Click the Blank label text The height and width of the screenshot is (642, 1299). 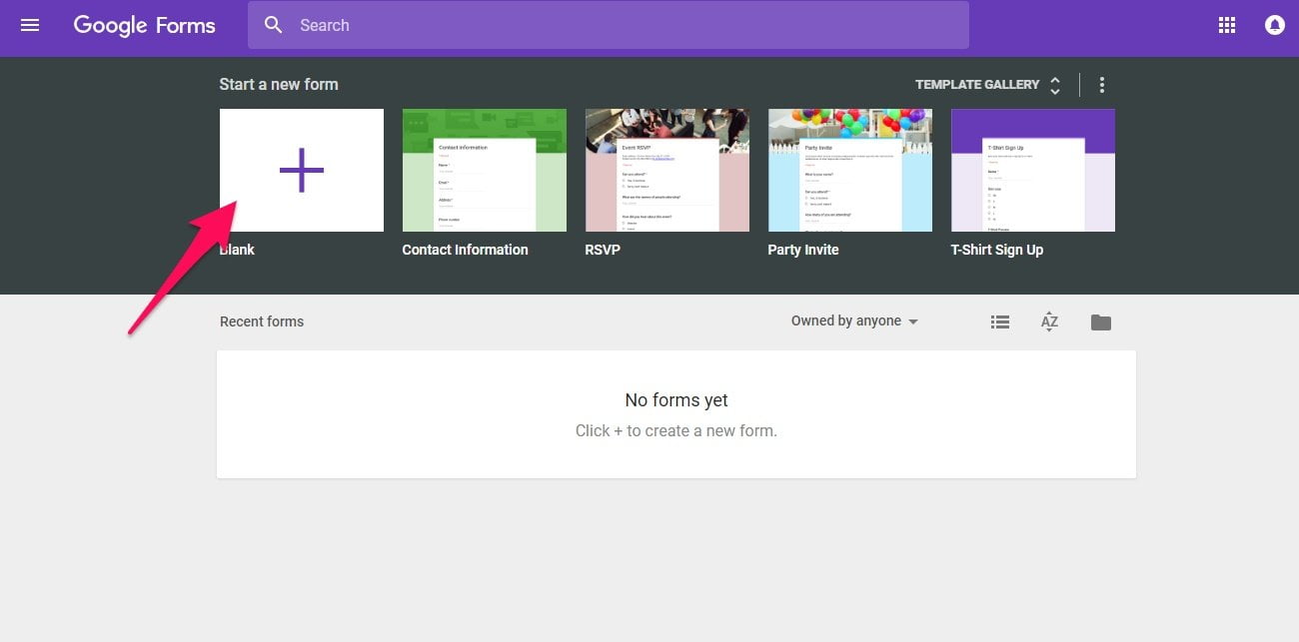click(x=237, y=250)
